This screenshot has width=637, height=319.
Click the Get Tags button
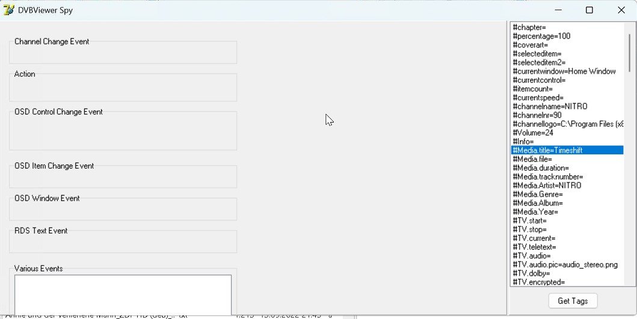tap(573, 301)
